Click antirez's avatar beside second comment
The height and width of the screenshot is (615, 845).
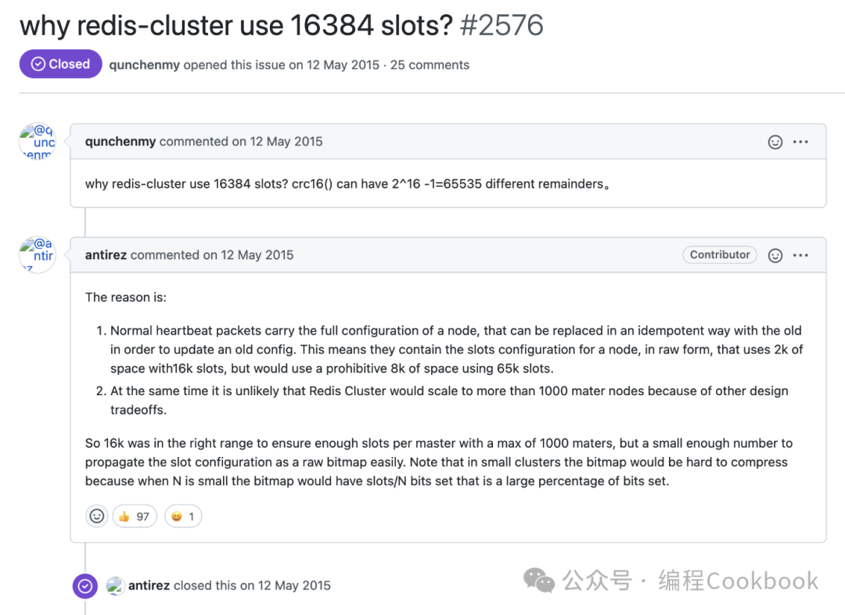click(37, 255)
